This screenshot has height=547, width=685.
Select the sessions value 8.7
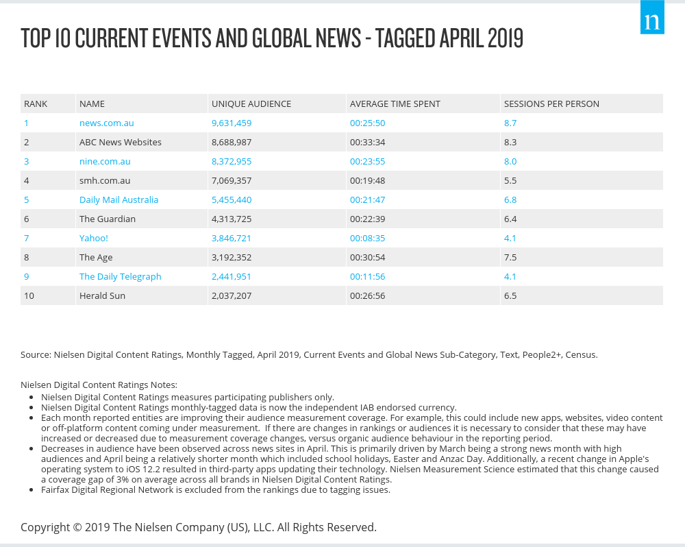[510, 123]
